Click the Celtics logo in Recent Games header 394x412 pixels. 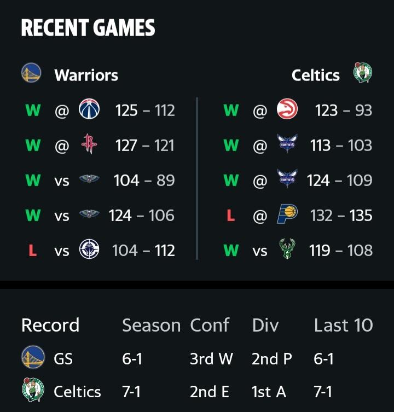pyautogui.click(x=363, y=73)
